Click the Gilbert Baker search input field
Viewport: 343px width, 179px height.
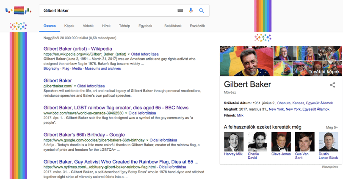pyautogui.click(x=108, y=11)
